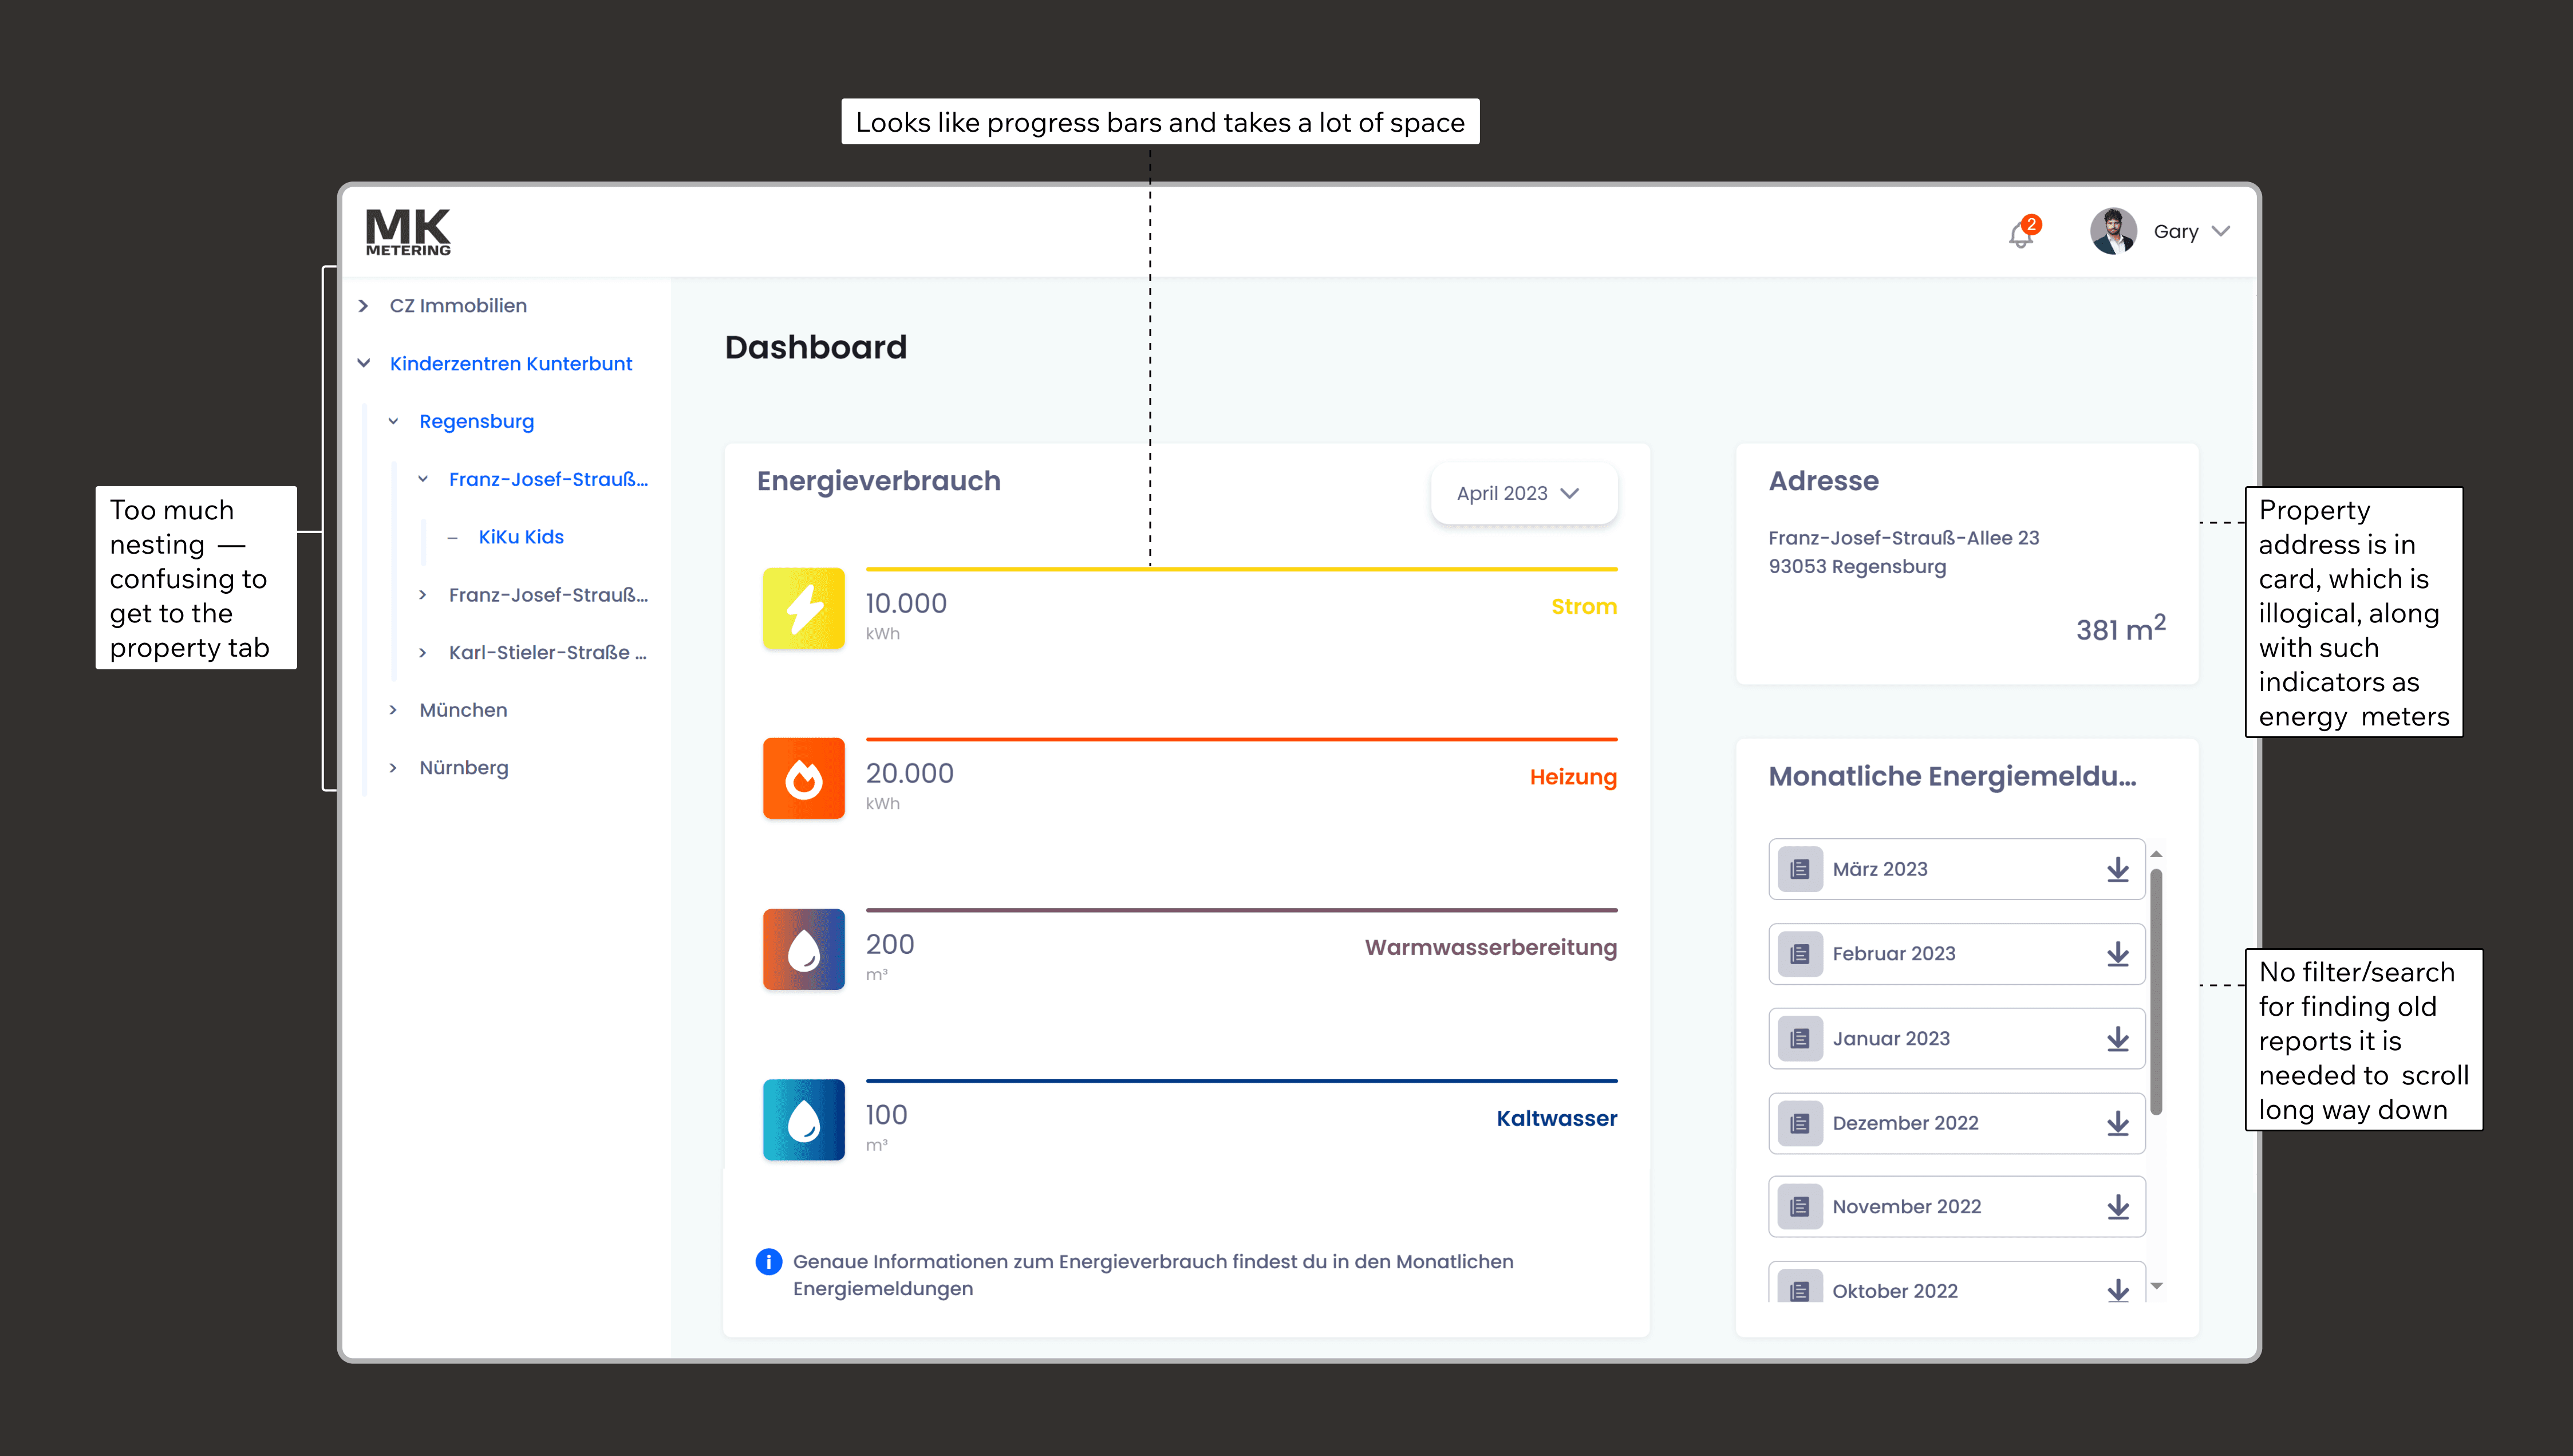
Task: Download the Januar 2023 report
Action: (x=2117, y=1038)
